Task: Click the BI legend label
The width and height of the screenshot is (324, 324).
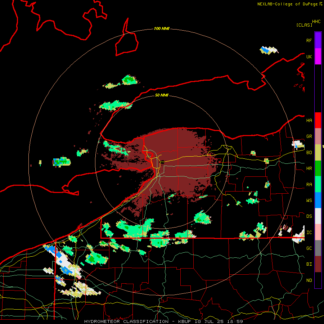Action: click(x=309, y=264)
